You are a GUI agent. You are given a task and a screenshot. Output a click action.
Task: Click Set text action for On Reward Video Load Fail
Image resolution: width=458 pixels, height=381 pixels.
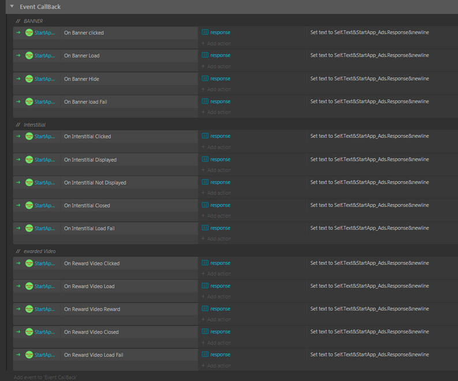[370, 354]
